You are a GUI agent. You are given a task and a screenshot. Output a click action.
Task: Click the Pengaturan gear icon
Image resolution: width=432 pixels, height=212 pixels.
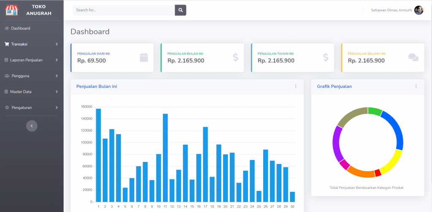pyautogui.click(x=7, y=108)
